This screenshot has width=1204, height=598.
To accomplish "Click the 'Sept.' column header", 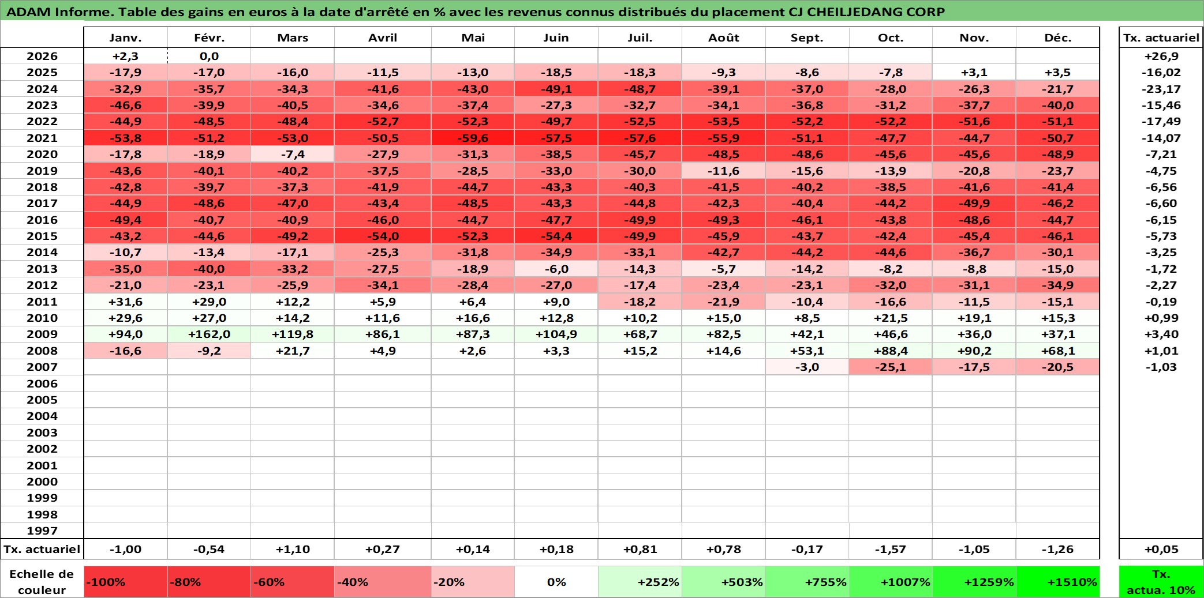I will (x=807, y=37).
